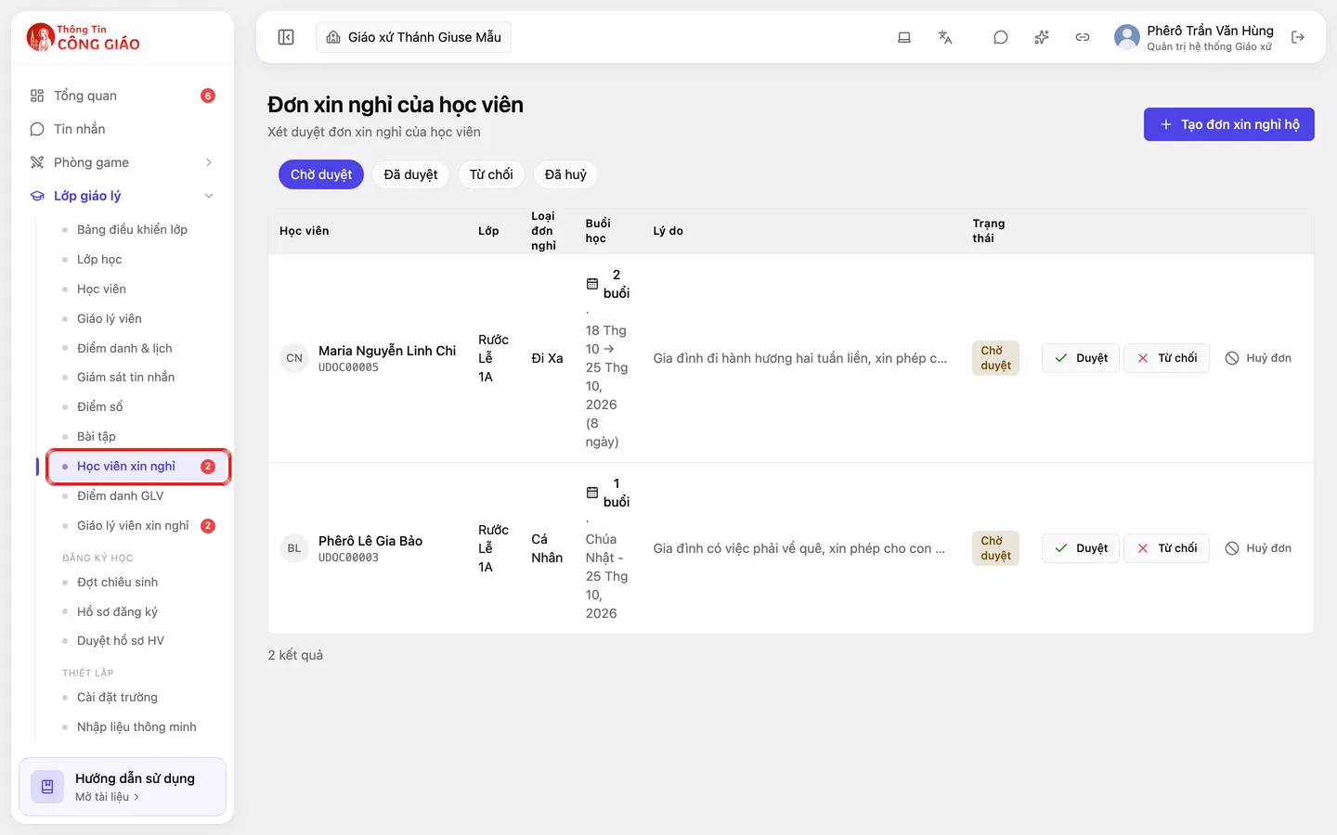1337x835 pixels.
Task: Expand the Phòng game chevron
Action: click(209, 162)
